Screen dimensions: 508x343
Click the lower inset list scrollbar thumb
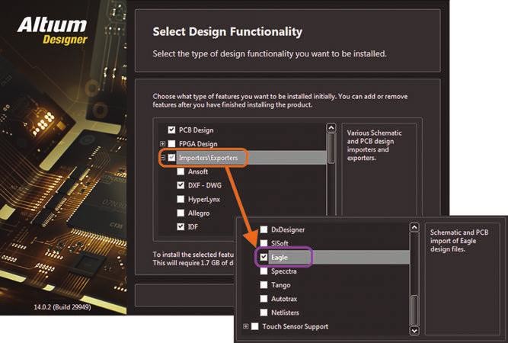point(414,310)
